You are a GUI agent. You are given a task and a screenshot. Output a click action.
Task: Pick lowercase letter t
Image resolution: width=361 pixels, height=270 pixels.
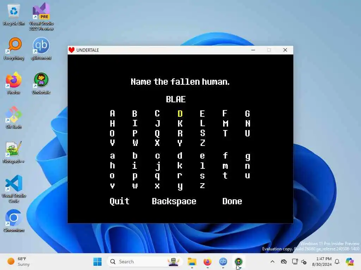tap(225, 175)
